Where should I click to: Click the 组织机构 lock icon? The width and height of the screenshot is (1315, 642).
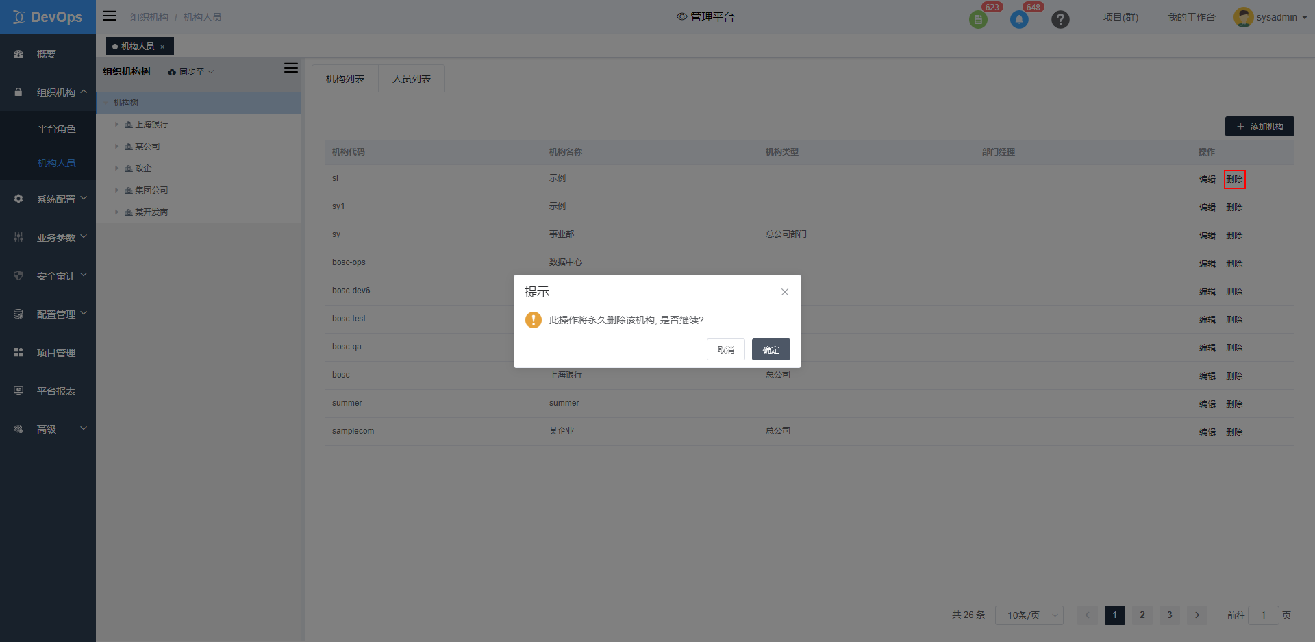tap(18, 92)
